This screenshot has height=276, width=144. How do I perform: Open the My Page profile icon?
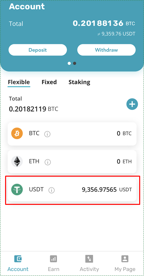point(125,259)
